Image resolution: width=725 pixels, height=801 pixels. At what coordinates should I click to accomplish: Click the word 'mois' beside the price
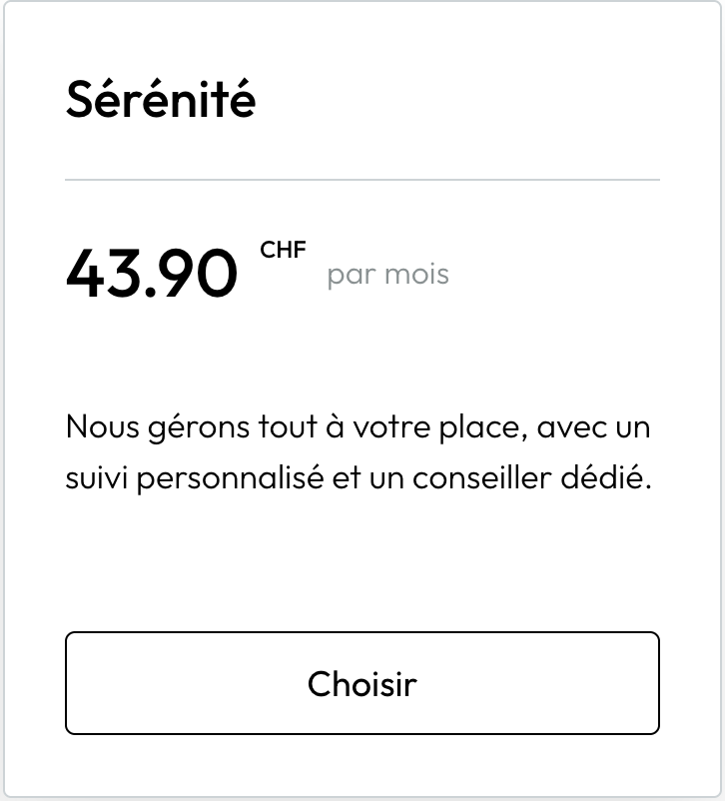tap(417, 275)
